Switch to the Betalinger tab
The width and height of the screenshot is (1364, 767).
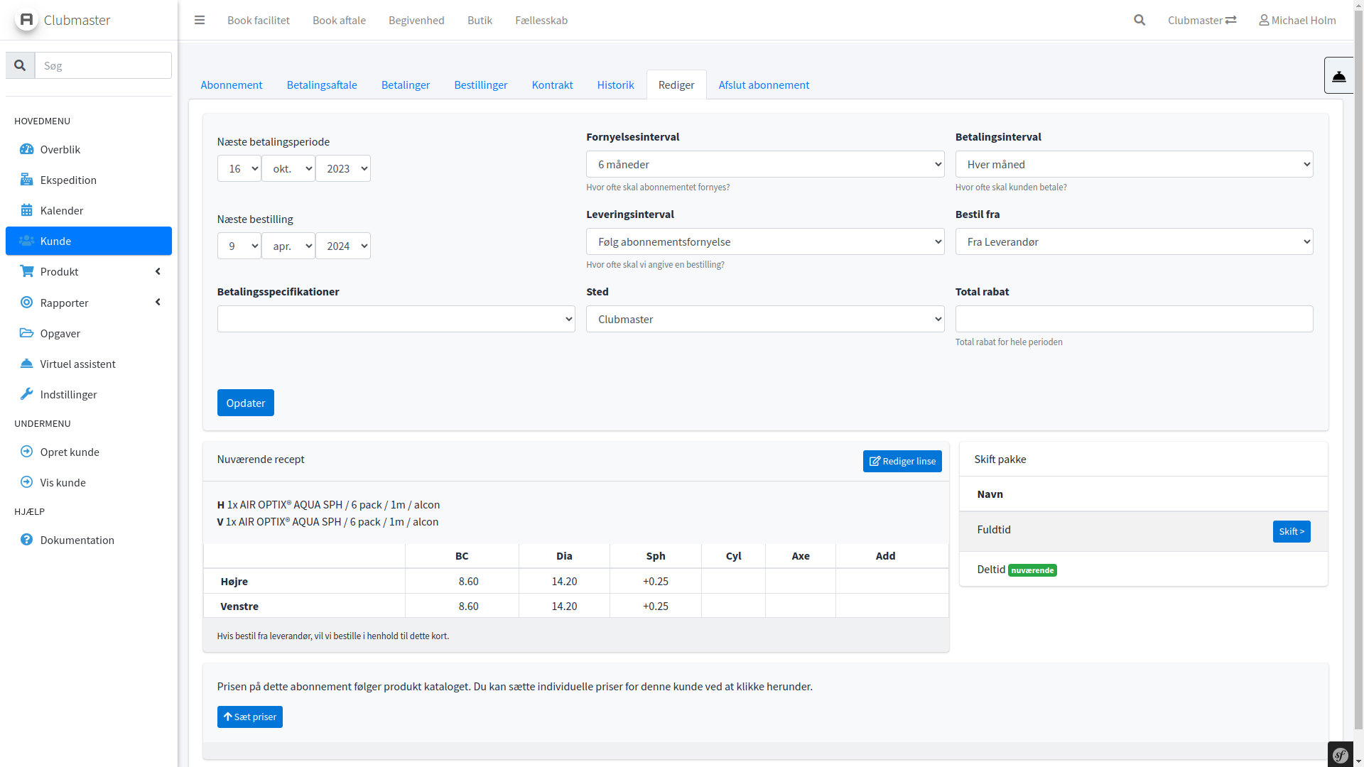[405, 85]
